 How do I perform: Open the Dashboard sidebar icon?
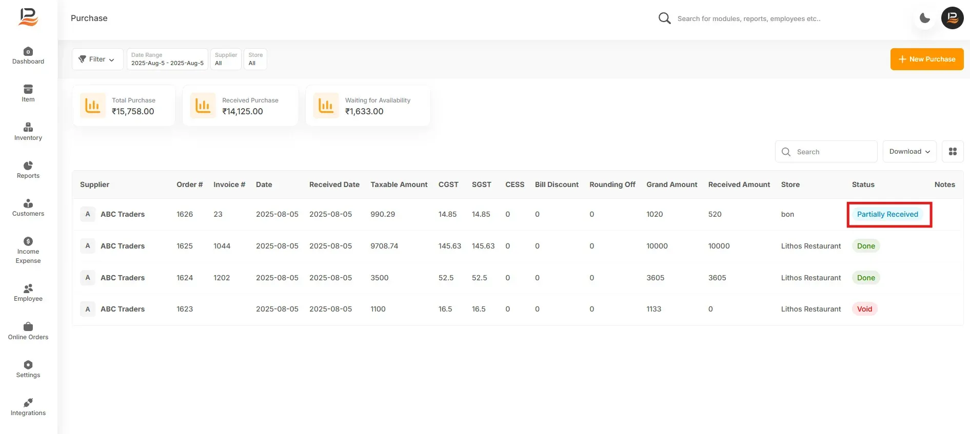[x=28, y=51]
